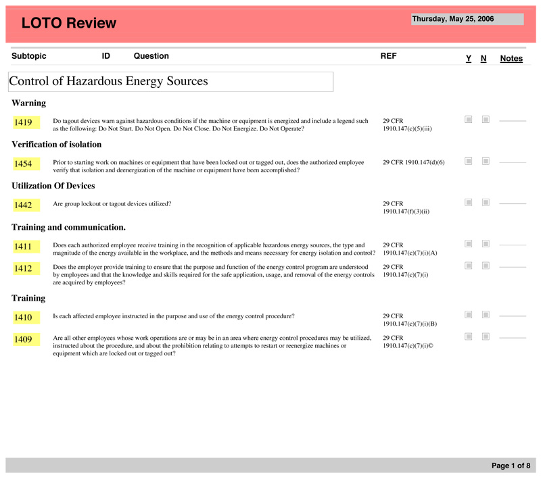Click the question starting Does the employer provide
Screen dimensions: 541x477
(x=214, y=275)
